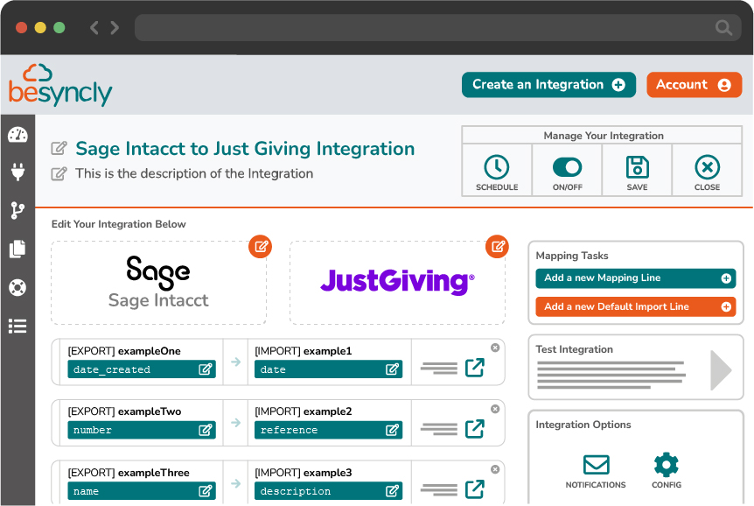Screen dimensions: 754x506
Task: Open the branch integrations sidebar icon
Action: (17, 210)
